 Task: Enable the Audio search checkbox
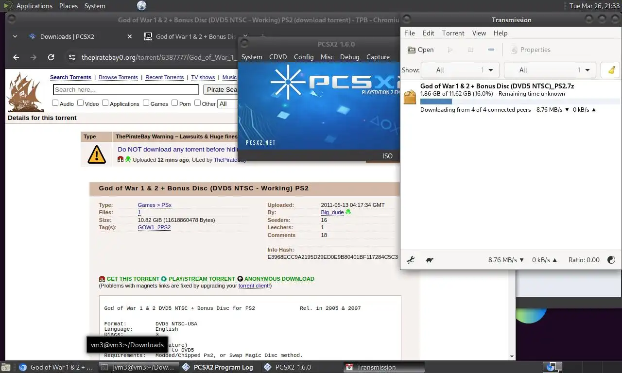[x=55, y=103]
